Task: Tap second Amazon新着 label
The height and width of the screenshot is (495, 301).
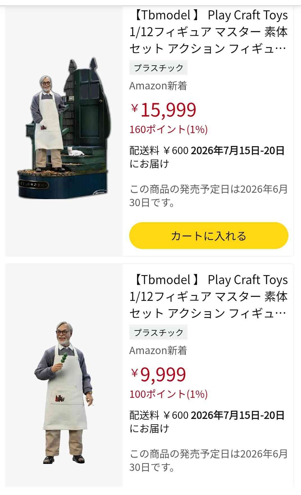Action: [x=158, y=350]
